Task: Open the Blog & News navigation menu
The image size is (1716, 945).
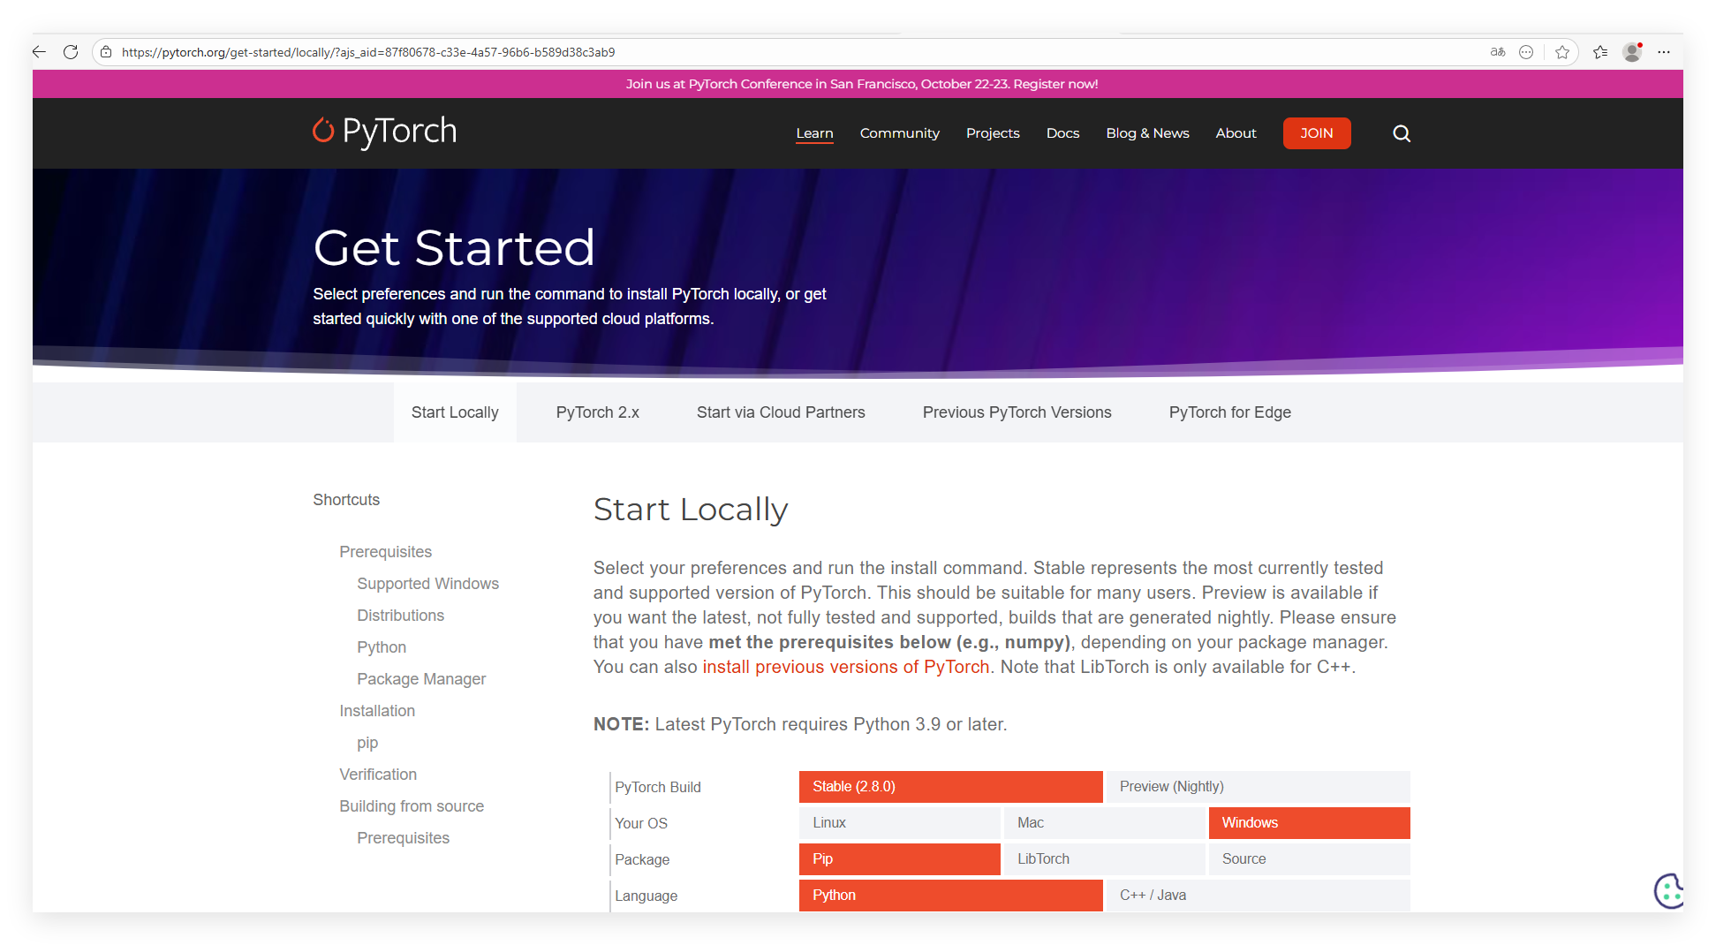Action: (x=1147, y=133)
